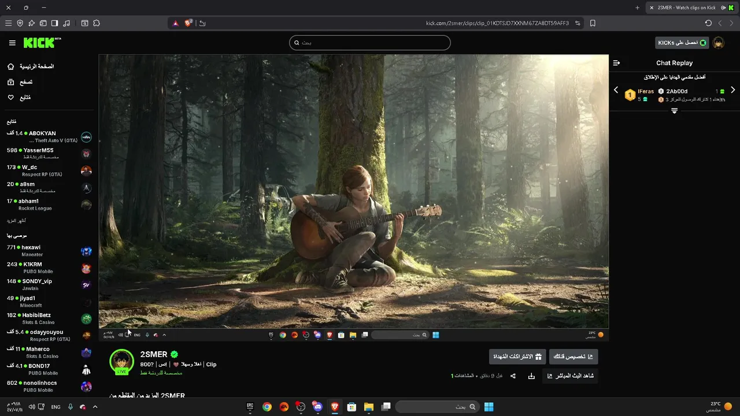
Task: Open HabibiBetz Slots & Casino channel
Action: click(49, 318)
